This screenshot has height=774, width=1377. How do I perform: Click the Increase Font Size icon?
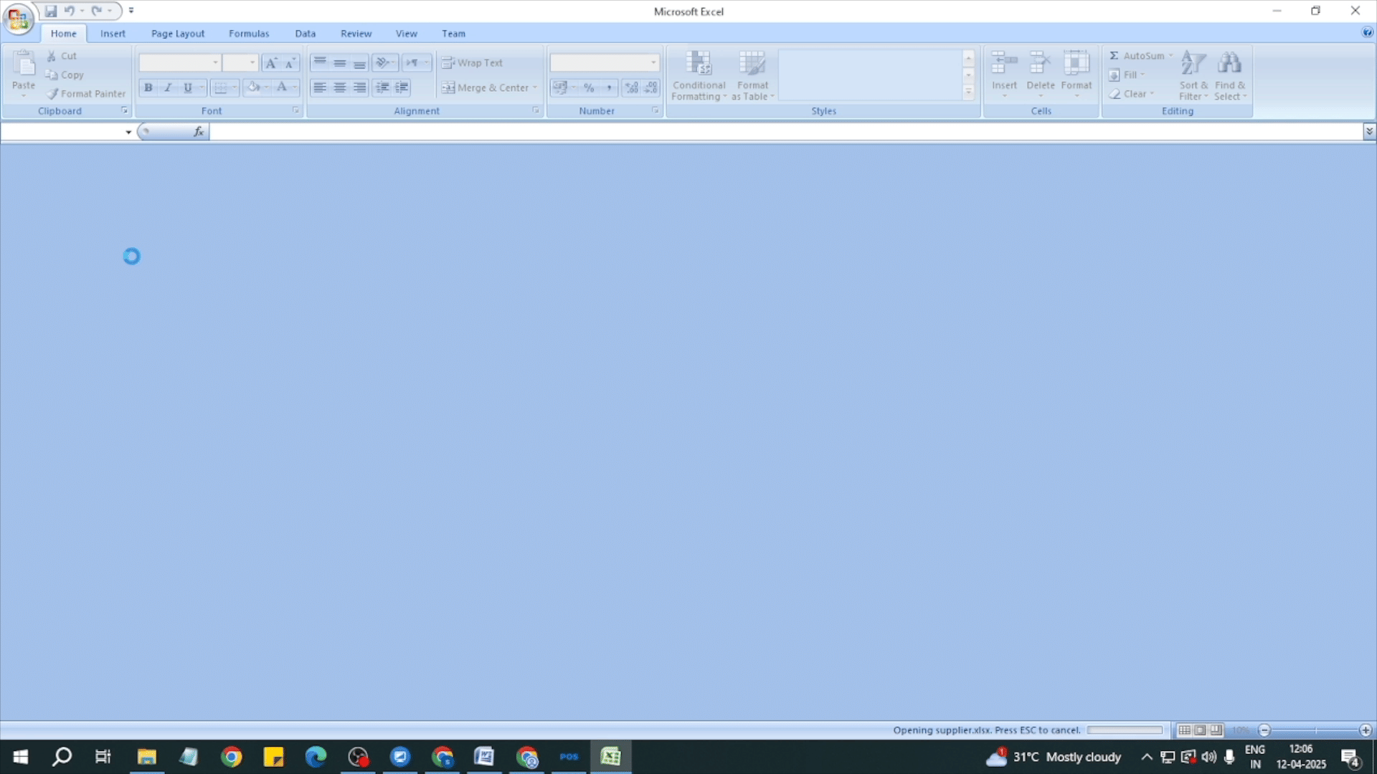[x=270, y=63]
